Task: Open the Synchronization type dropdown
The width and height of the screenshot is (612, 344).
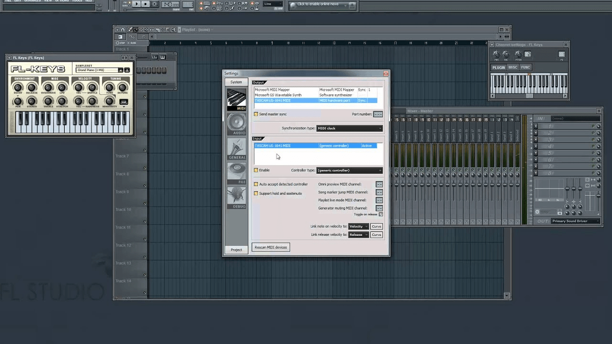Action: click(x=350, y=128)
